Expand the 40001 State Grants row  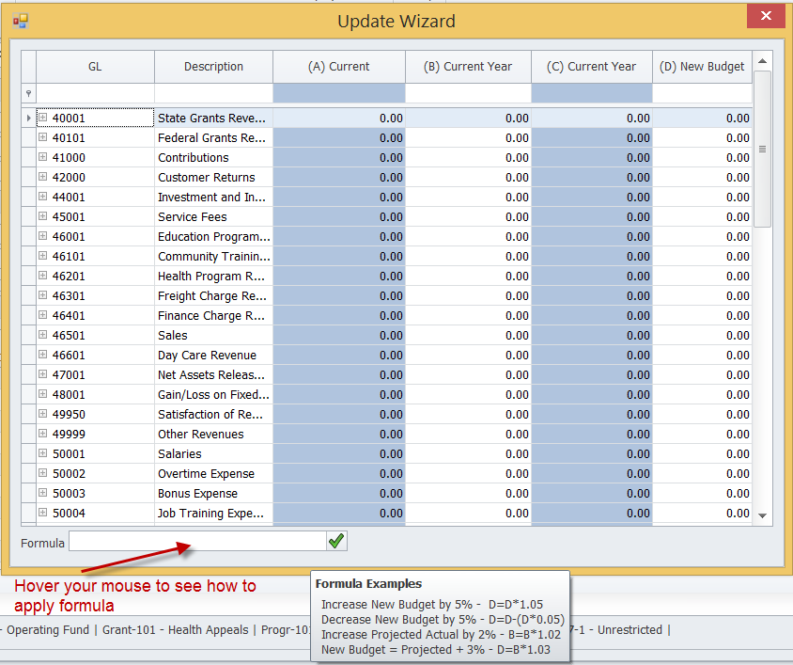(43, 119)
